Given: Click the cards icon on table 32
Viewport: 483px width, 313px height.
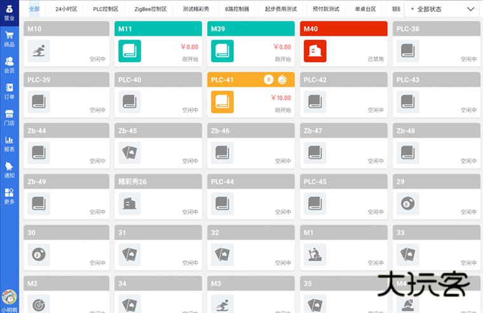Looking at the screenshot, I should (x=222, y=254).
